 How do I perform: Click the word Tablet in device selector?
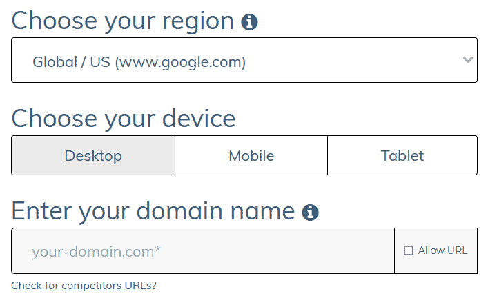tap(402, 155)
